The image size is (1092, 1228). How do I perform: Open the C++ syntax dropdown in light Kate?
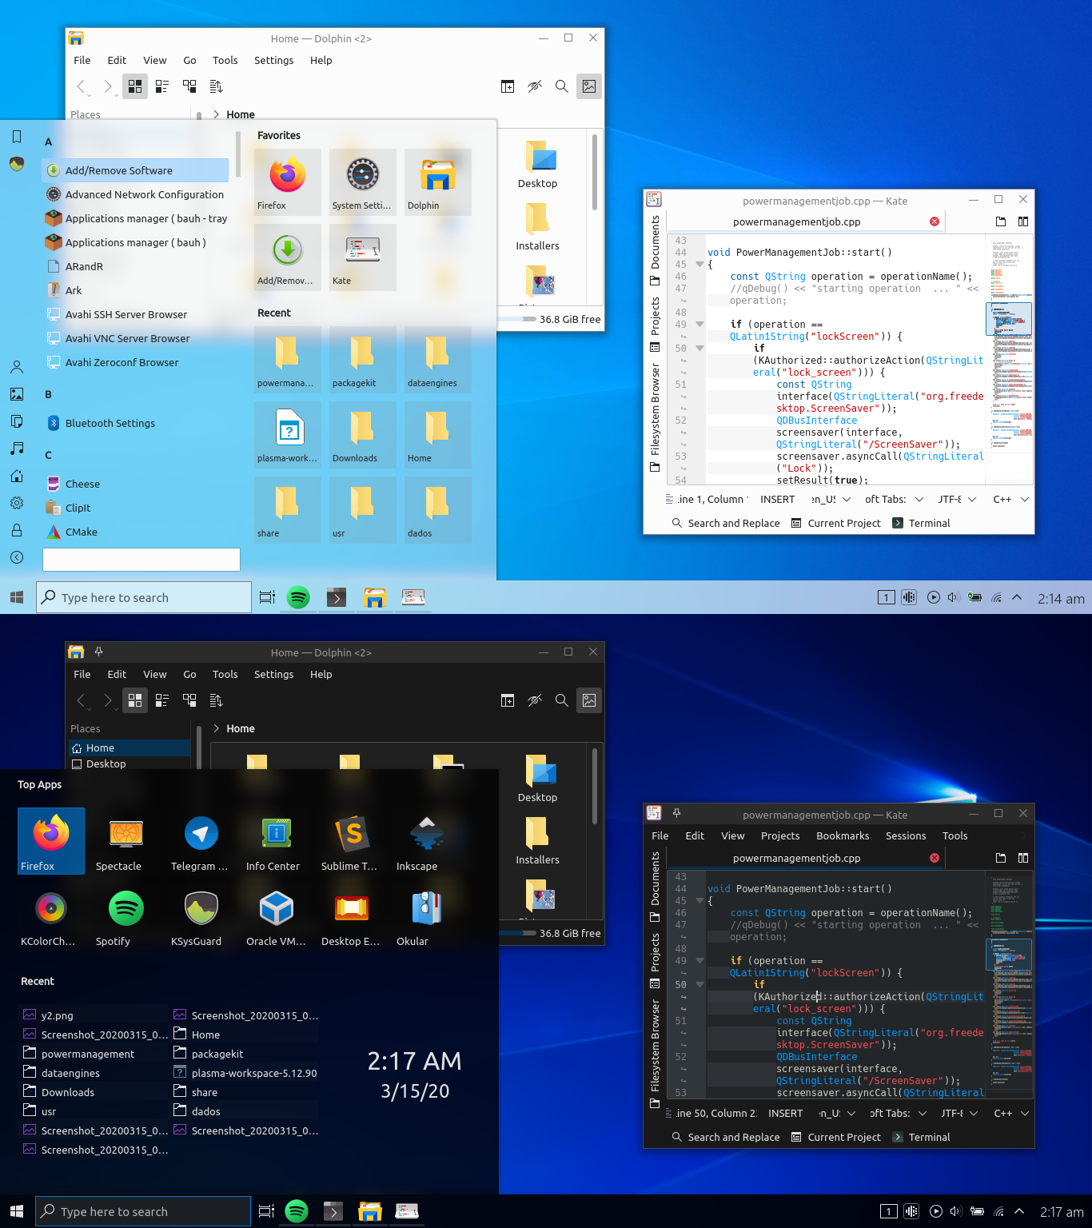(1010, 499)
